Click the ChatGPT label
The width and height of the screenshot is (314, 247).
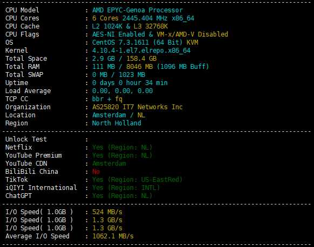click(x=19, y=196)
